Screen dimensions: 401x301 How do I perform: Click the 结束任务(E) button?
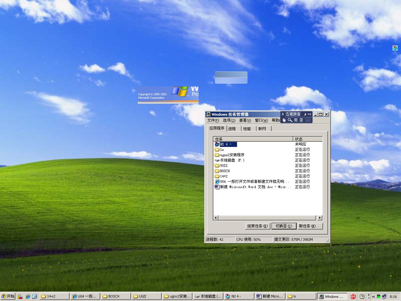(258, 226)
